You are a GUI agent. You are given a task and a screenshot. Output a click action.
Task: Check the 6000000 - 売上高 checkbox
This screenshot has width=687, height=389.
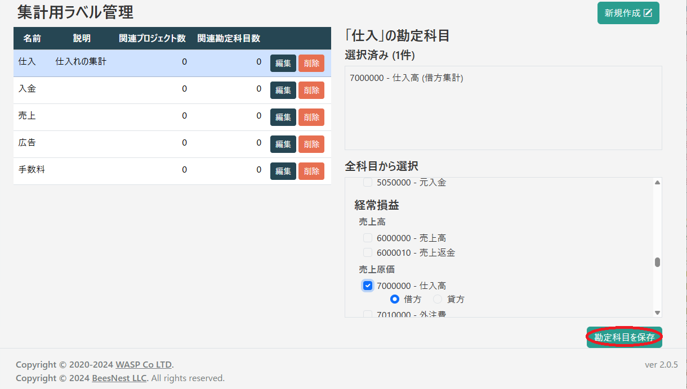[368, 238]
